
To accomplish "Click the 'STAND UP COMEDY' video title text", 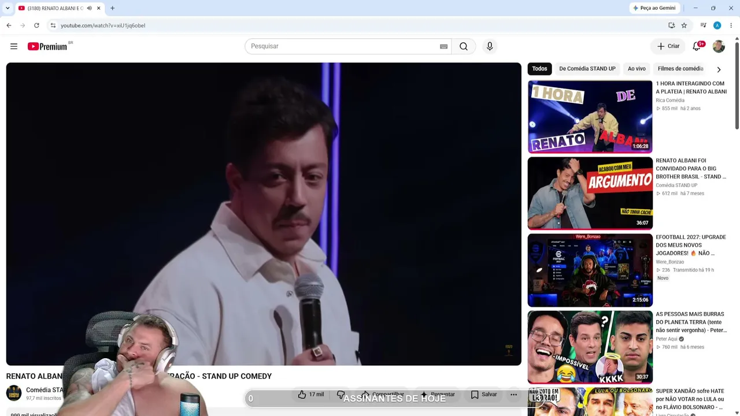I will [236, 376].
